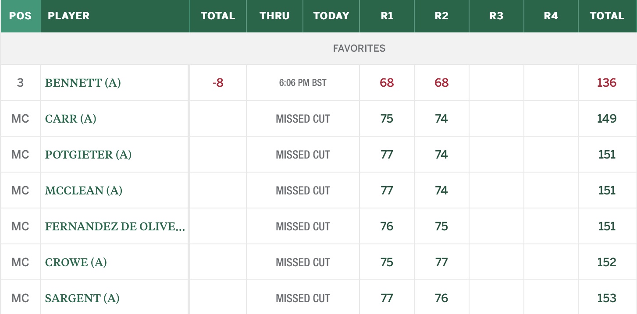
Task: Select the R2 column header
Action: [x=441, y=16]
